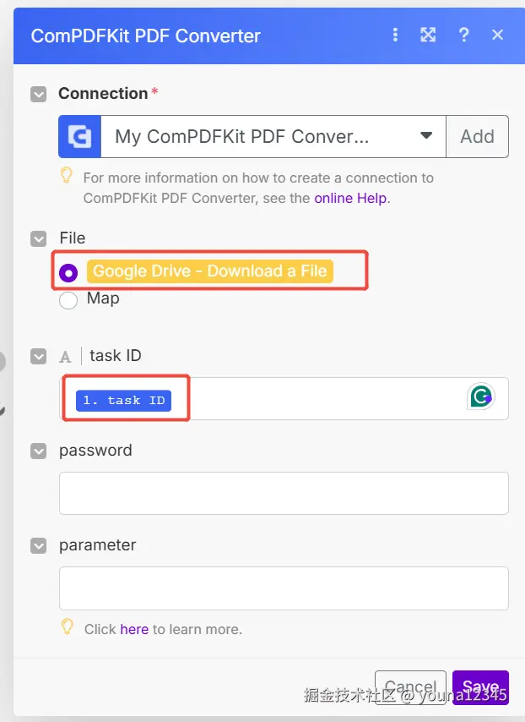
Task: Select Google Drive - Download a File radio
Action: (69, 273)
